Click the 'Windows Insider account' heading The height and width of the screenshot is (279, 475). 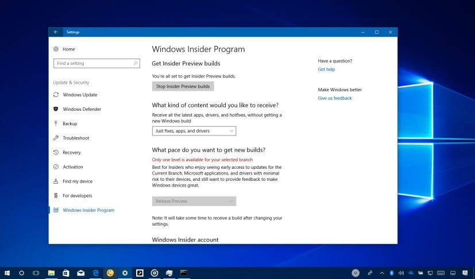click(x=185, y=239)
